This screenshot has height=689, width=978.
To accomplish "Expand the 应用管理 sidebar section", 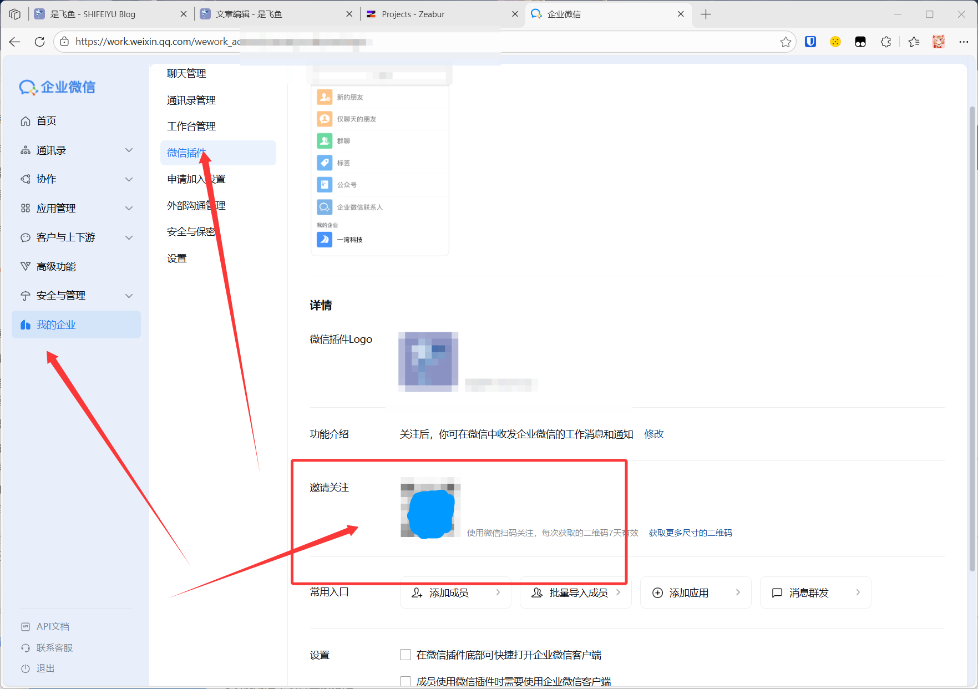I will coord(129,208).
